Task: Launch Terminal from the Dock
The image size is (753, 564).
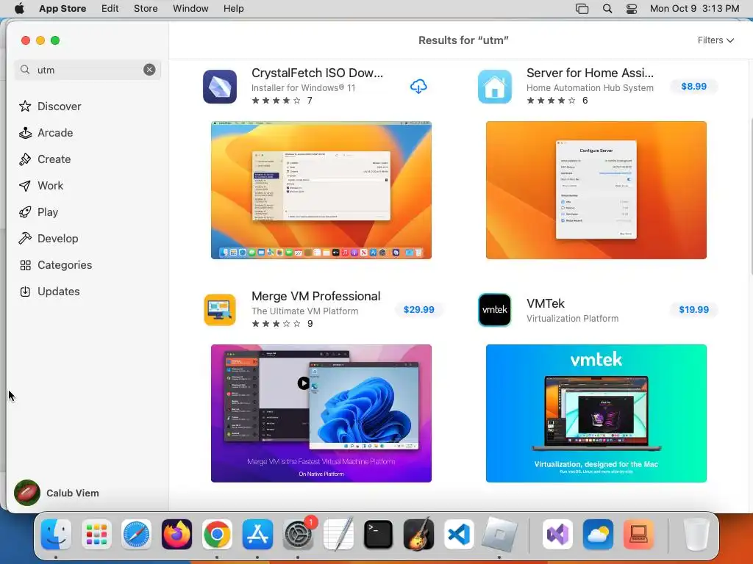Action: pyautogui.click(x=379, y=535)
